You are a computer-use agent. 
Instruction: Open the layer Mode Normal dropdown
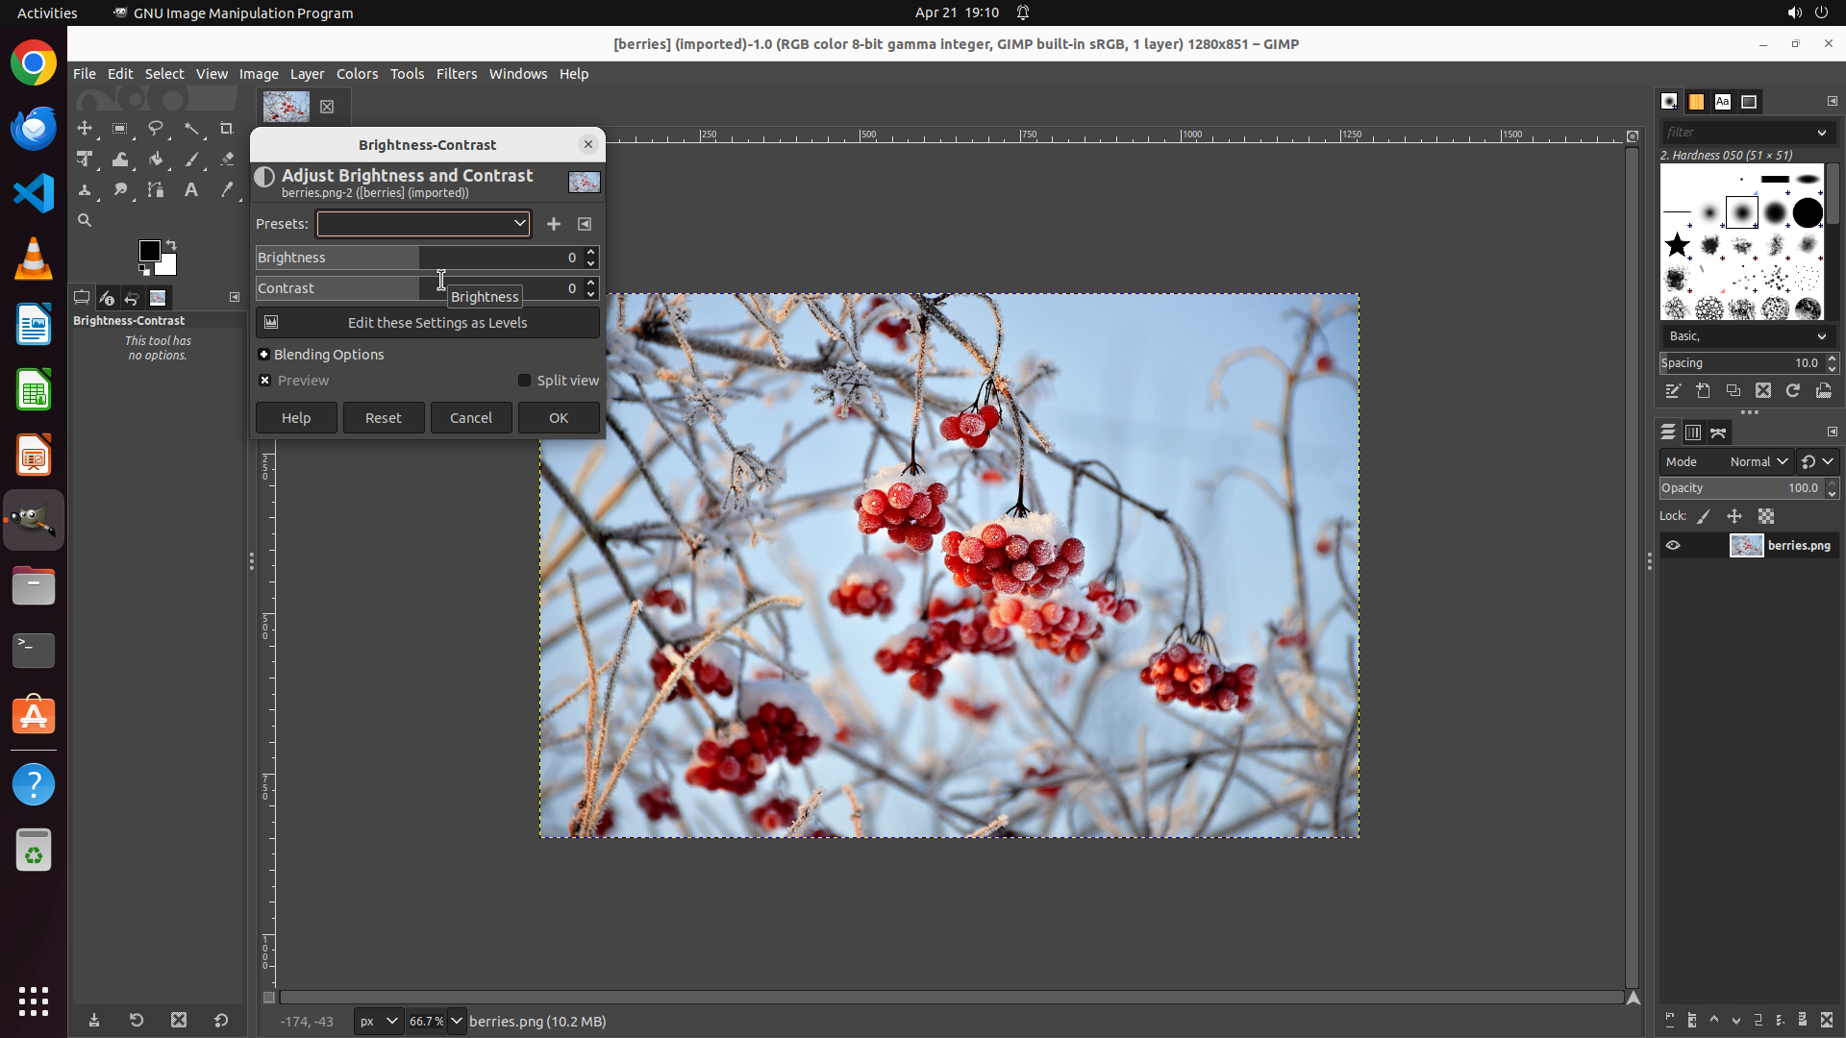[1758, 462]
